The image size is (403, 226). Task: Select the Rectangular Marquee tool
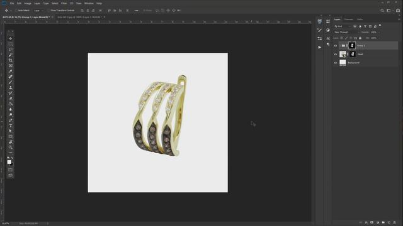[x=10, y=44]
